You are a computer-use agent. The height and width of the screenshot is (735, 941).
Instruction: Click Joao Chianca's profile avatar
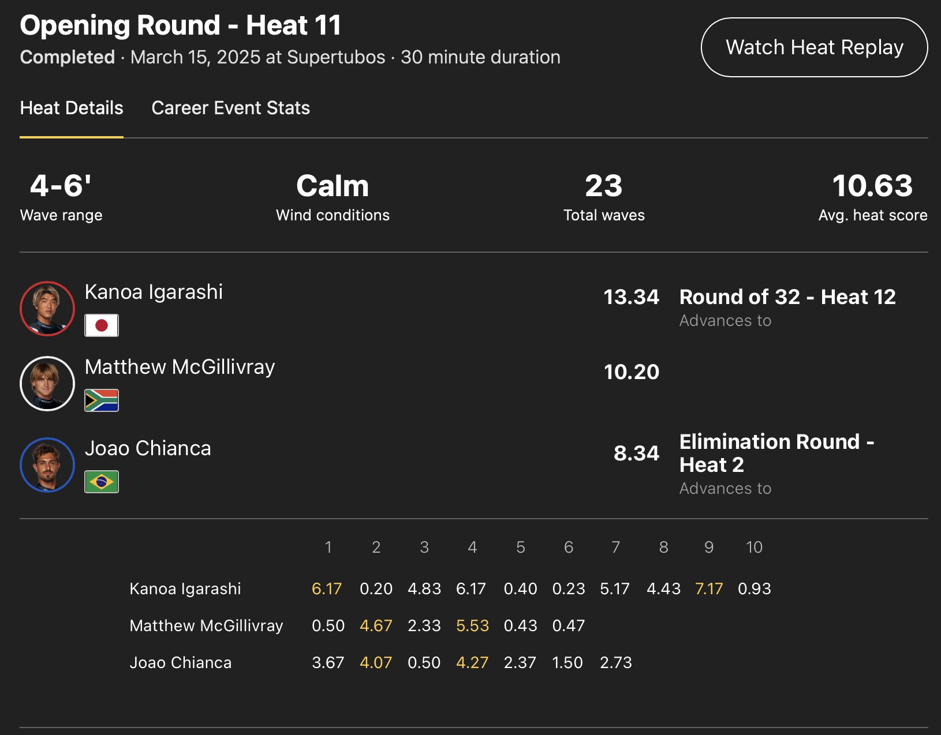pyautogui.click(x=47, y=465)
